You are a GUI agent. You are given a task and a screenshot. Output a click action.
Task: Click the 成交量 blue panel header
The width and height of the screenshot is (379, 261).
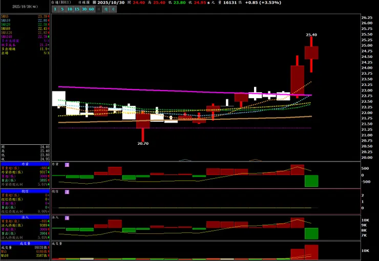click(25, 244)
